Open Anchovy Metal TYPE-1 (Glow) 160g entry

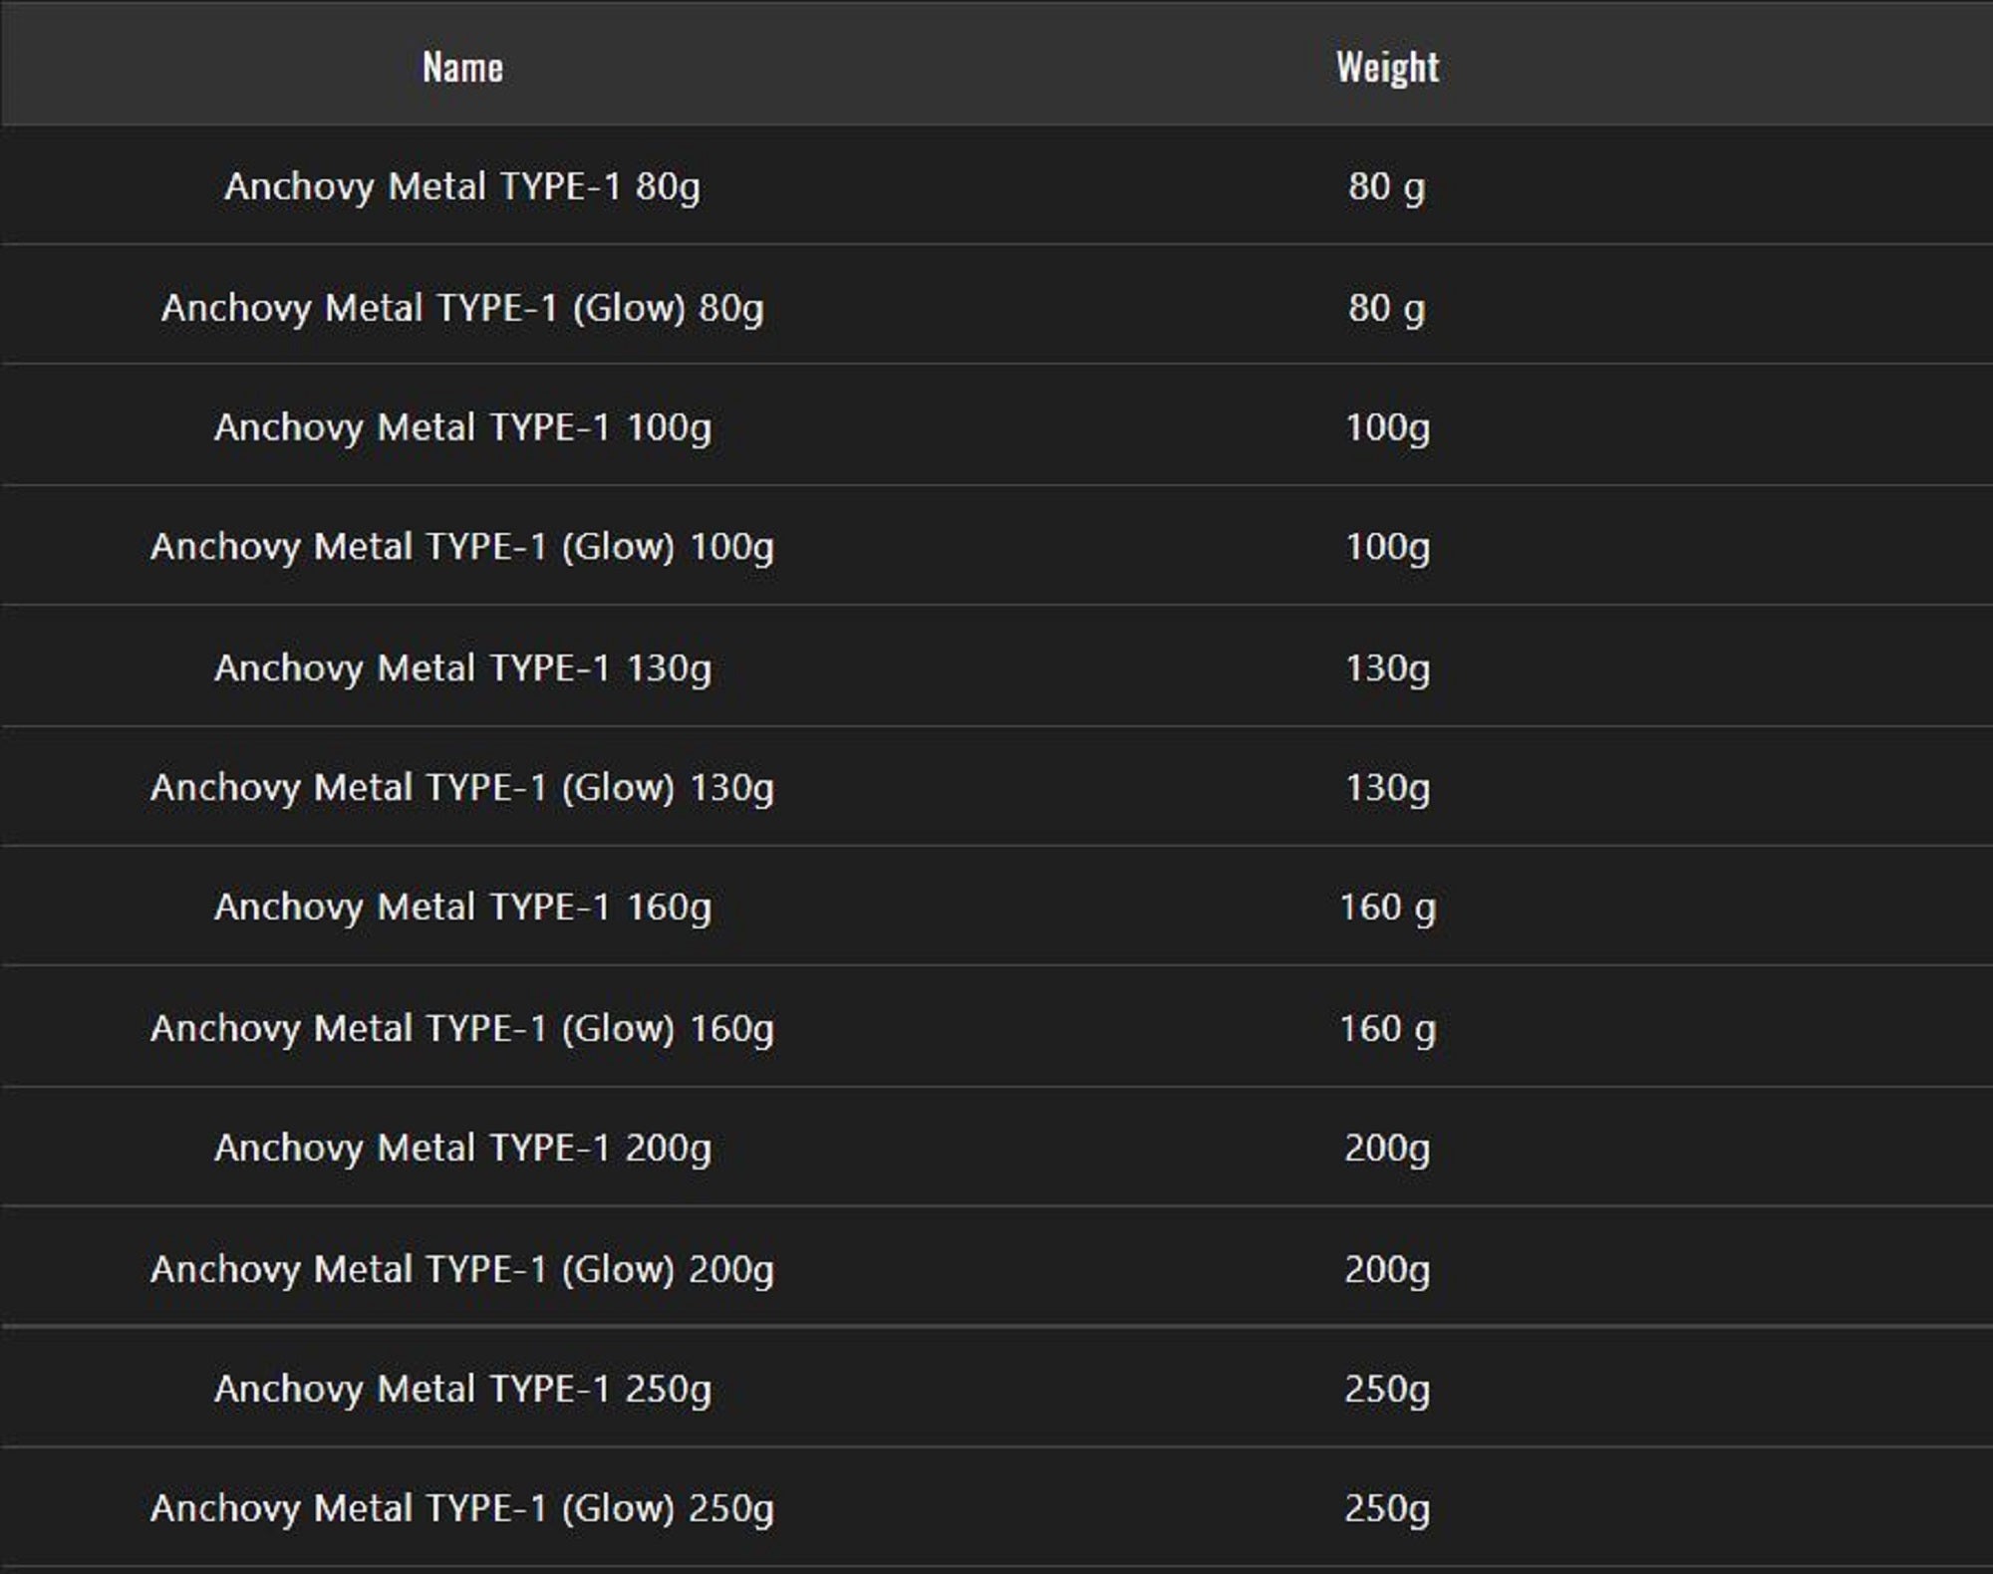click(x=462, y=1028)
